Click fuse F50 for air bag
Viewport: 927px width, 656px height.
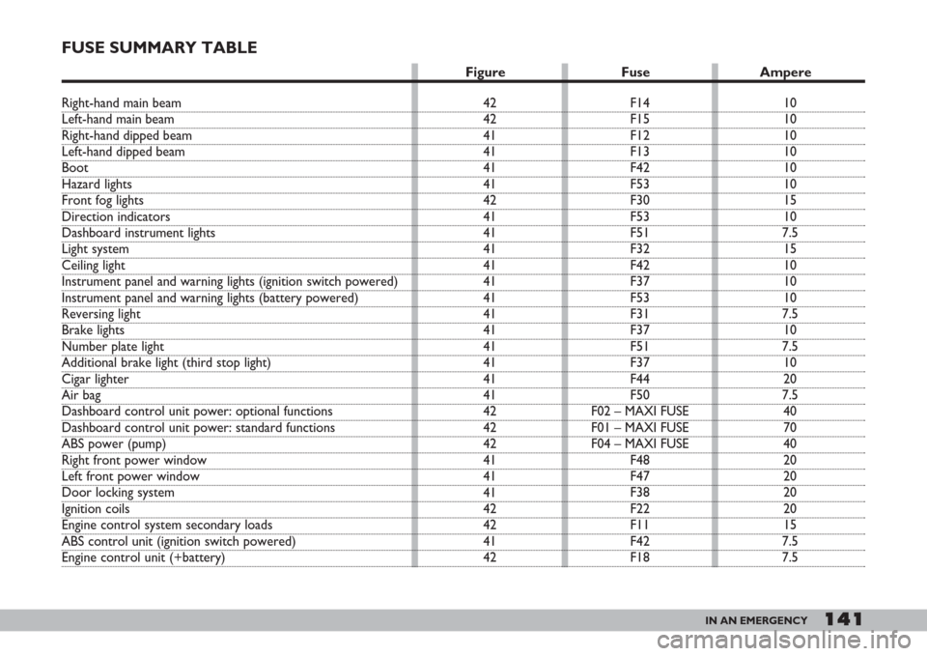(639, 395)
